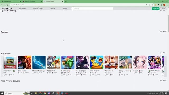Open the Welcome to Bloxburg thumbnail

111,62
